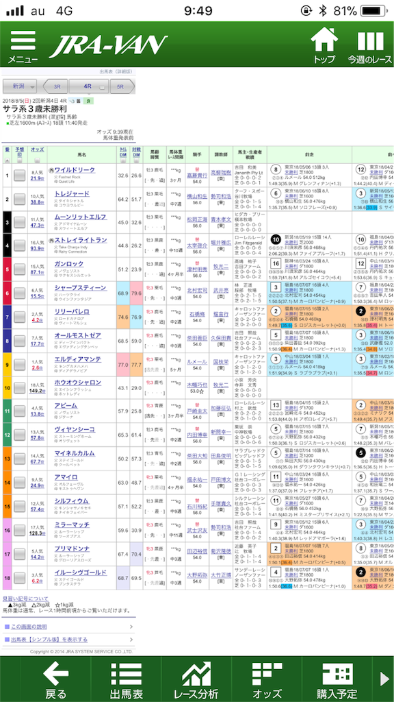Open the 出馬表 list icon

[127, 680]
